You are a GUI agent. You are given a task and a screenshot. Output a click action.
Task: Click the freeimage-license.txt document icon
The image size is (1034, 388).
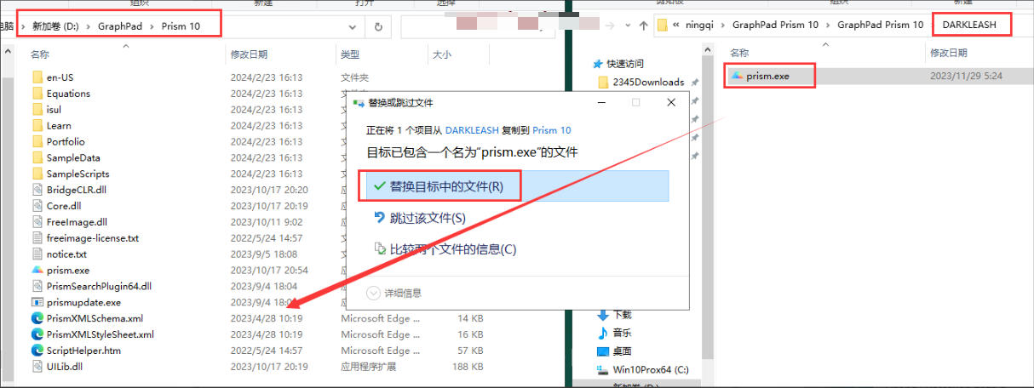tap(37, 238)
